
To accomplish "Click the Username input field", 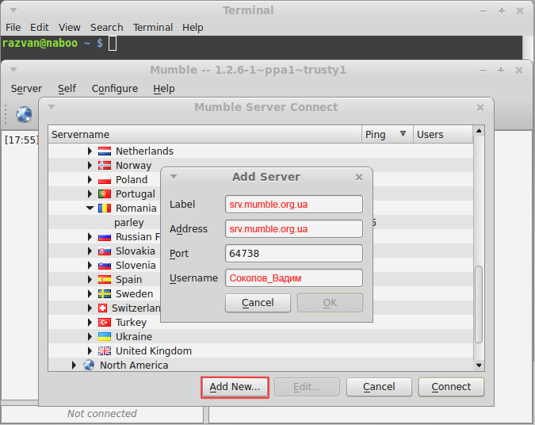I will click(293, 278).
